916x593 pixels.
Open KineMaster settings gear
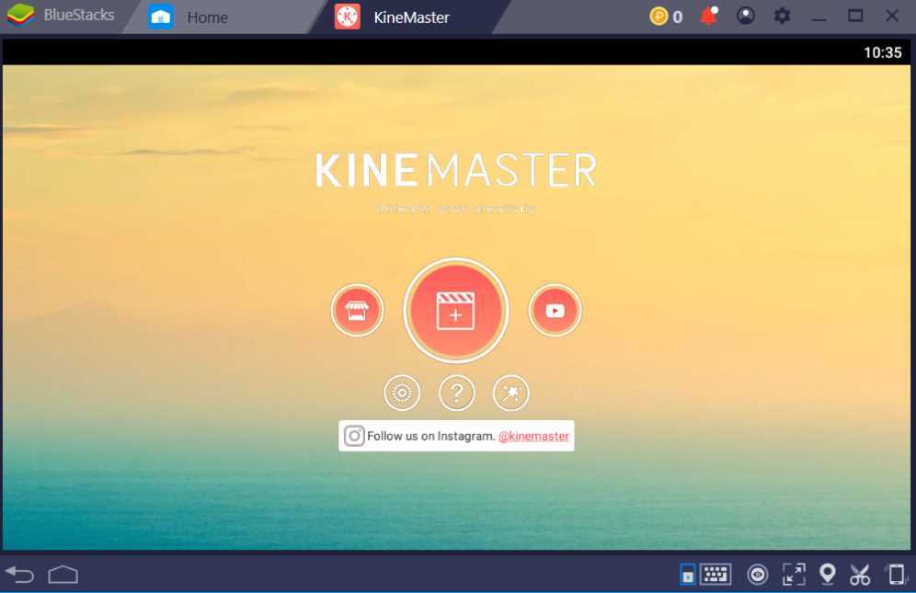click(x=402, y=393)
